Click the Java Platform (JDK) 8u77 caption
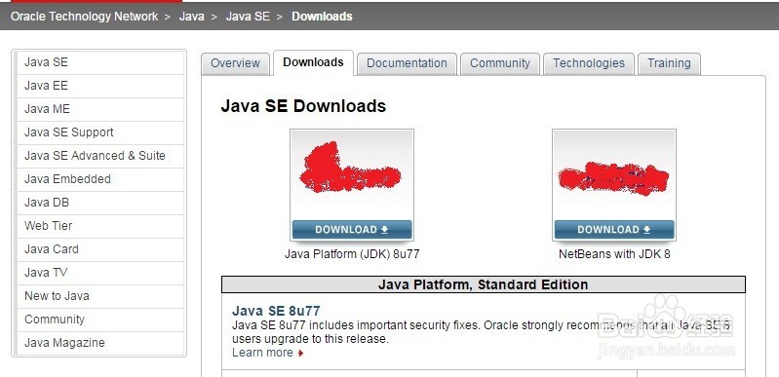This screenshot has width=779, height=377. tap(352, 254)
